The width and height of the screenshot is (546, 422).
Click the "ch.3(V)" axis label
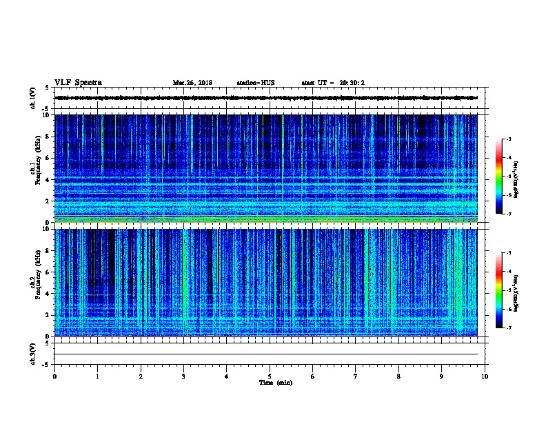pos(33,354)
